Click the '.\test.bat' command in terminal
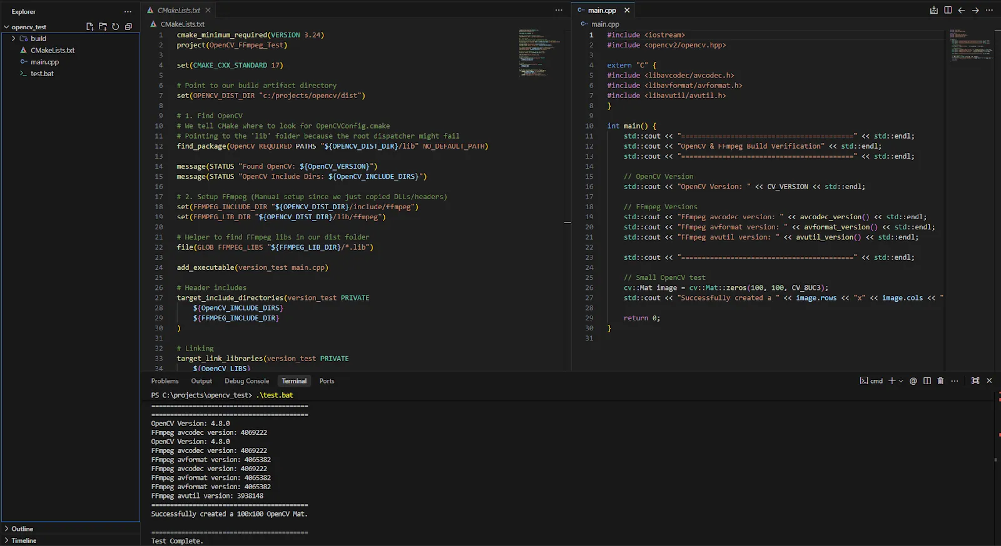 click(x=275, y=395)
